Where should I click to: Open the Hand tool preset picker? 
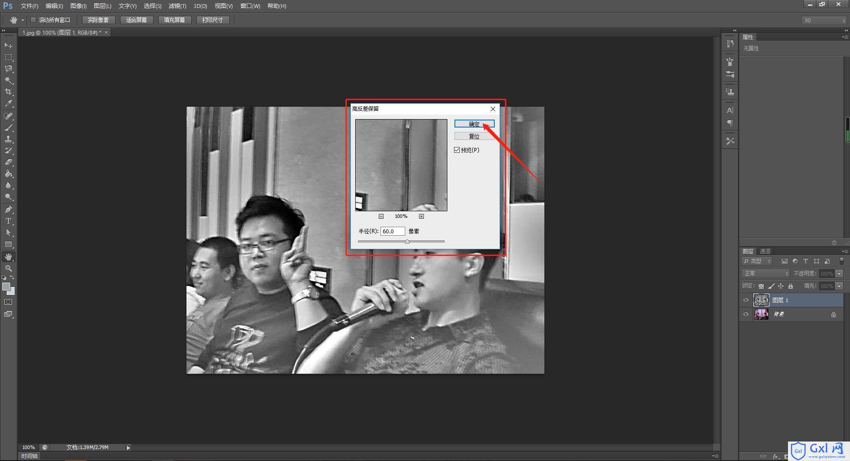(x=23, y=20)
